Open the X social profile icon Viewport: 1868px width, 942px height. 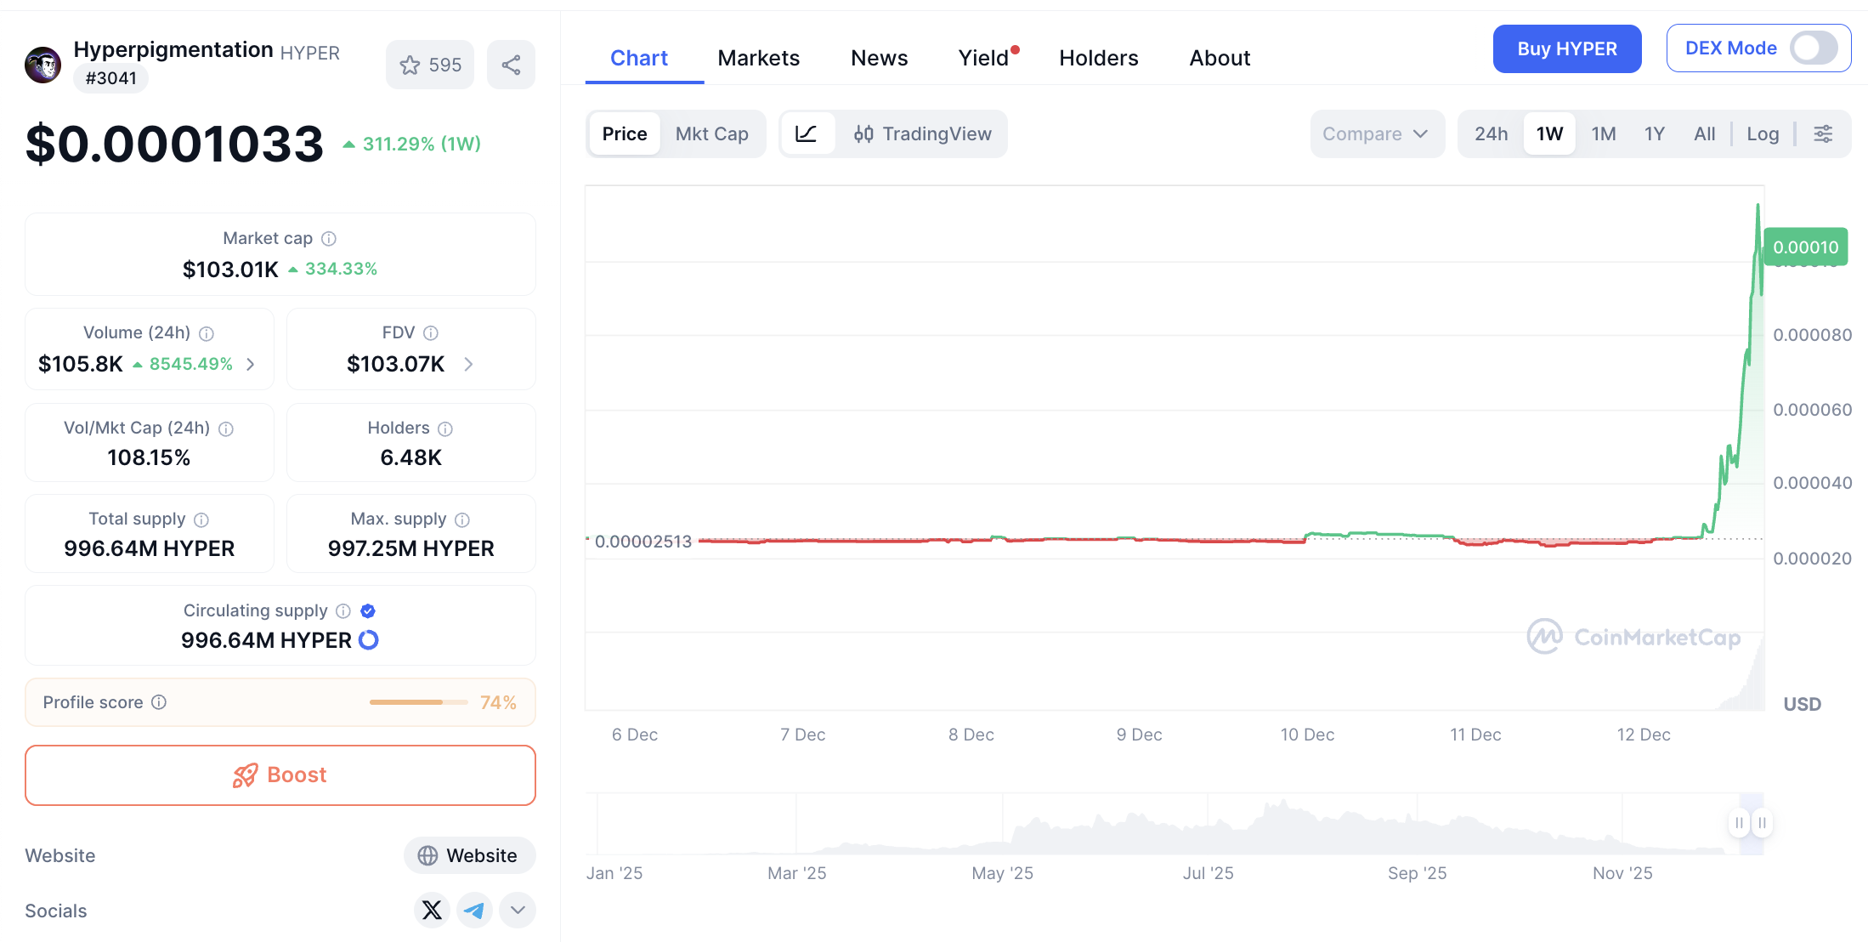[x=432, y=911]
